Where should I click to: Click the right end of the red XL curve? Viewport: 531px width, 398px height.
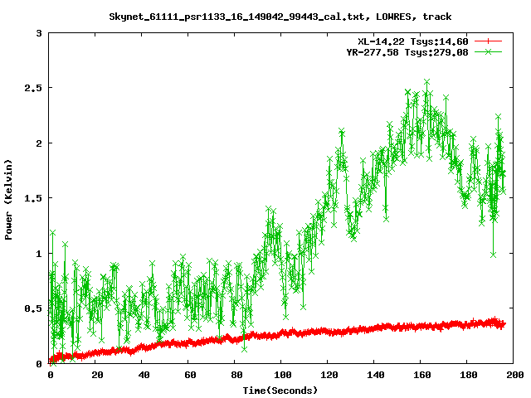point(502,324)
